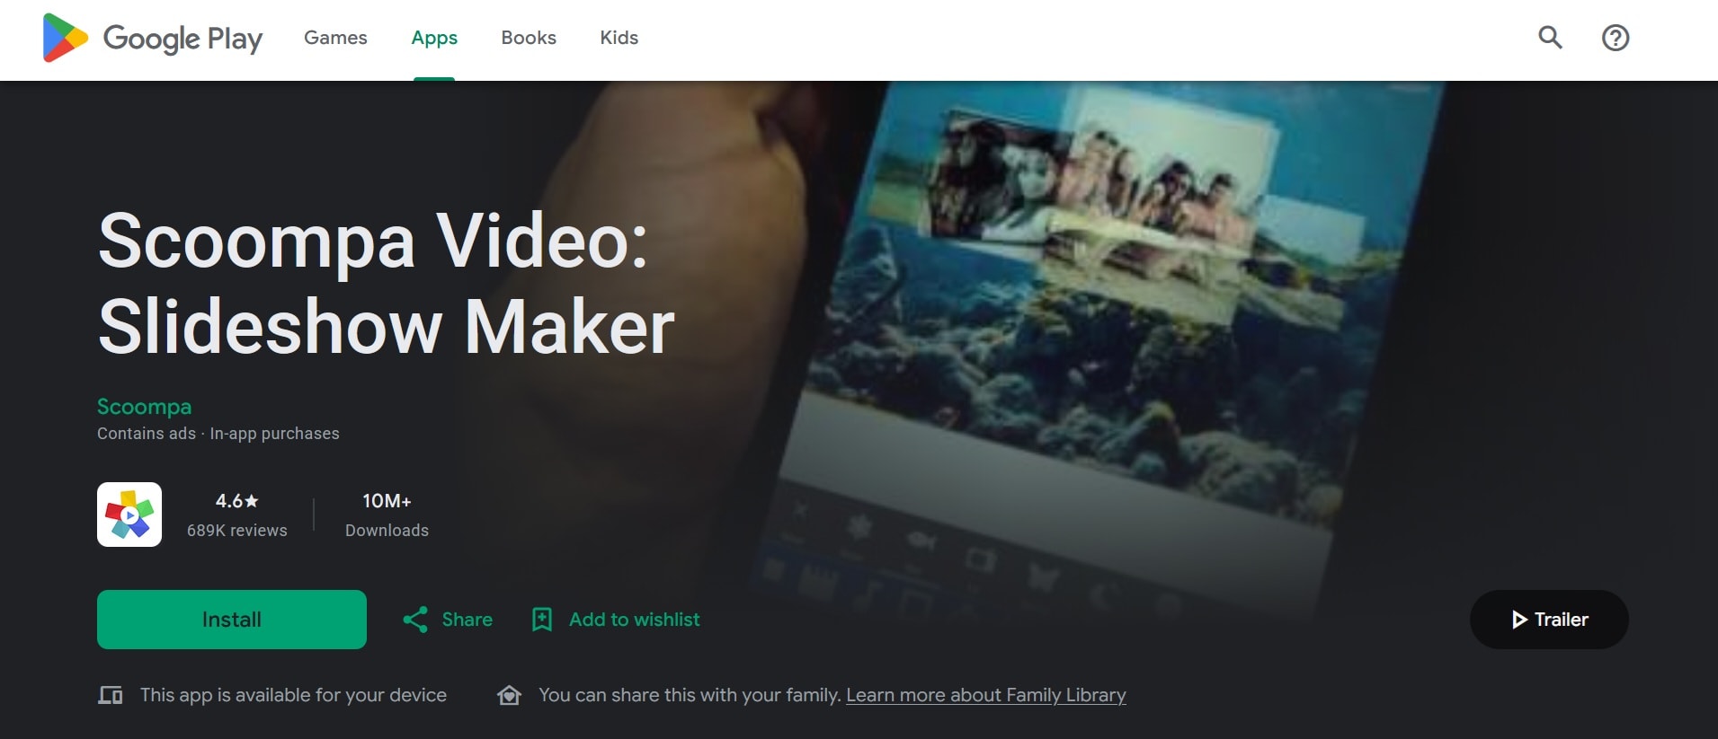1718x739 pixels.
Task: Go to the Kids tab
Action: pos(619,38)
